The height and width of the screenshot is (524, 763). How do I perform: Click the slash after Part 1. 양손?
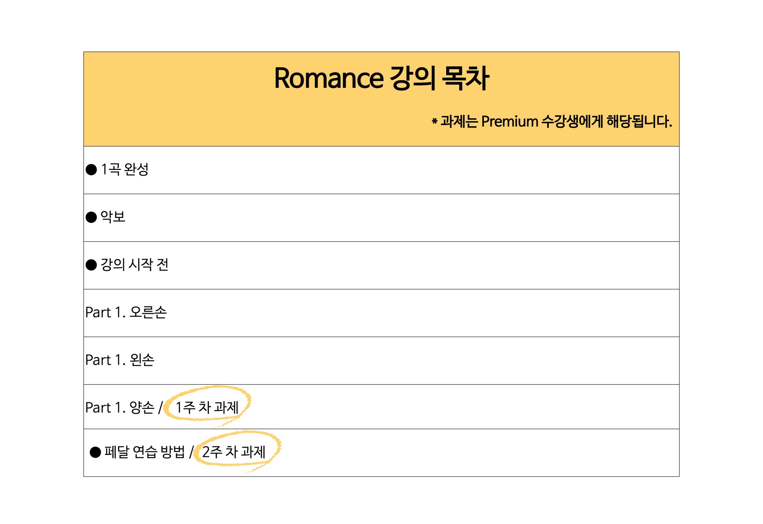coord(161,407)
